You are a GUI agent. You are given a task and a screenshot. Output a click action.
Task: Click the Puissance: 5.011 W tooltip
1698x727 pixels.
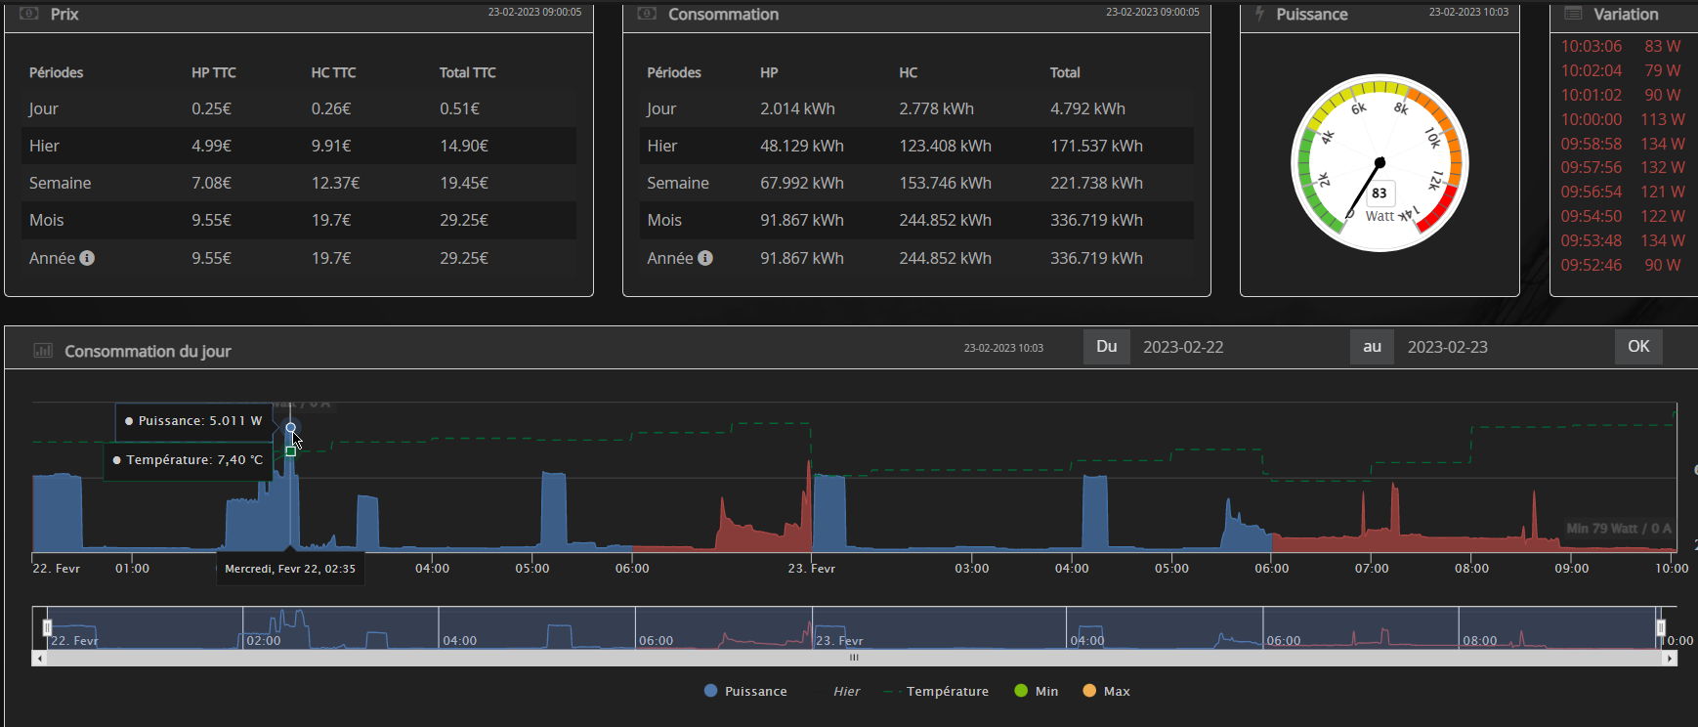coord(193,421)
